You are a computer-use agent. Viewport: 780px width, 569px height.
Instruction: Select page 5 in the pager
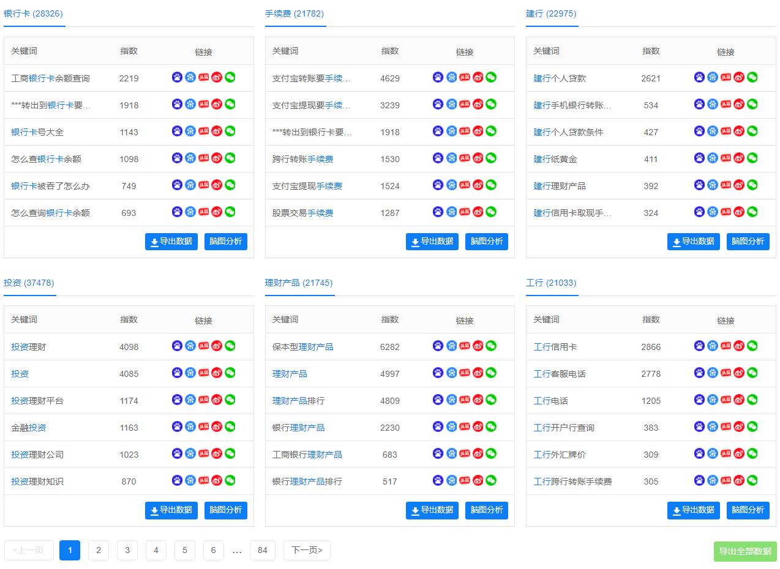pos(185,550)
